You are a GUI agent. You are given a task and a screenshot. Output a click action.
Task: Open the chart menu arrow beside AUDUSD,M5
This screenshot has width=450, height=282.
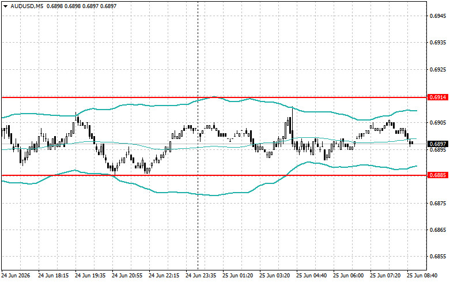[x=5, y=6]
